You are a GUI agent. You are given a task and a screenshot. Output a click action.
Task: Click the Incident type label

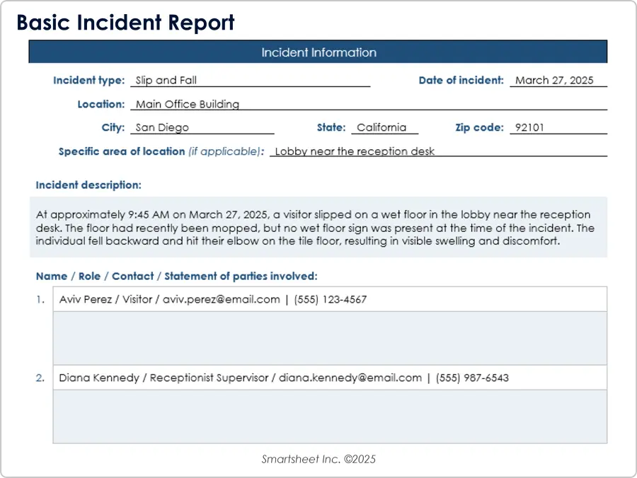pyautogui.click(x=88, y=81)
